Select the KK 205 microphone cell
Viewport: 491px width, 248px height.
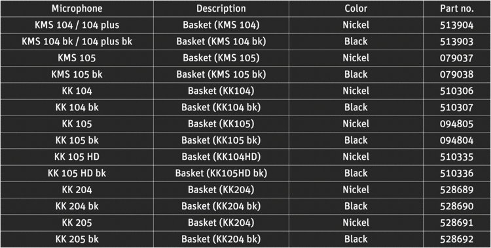click(x=77, y=223)
